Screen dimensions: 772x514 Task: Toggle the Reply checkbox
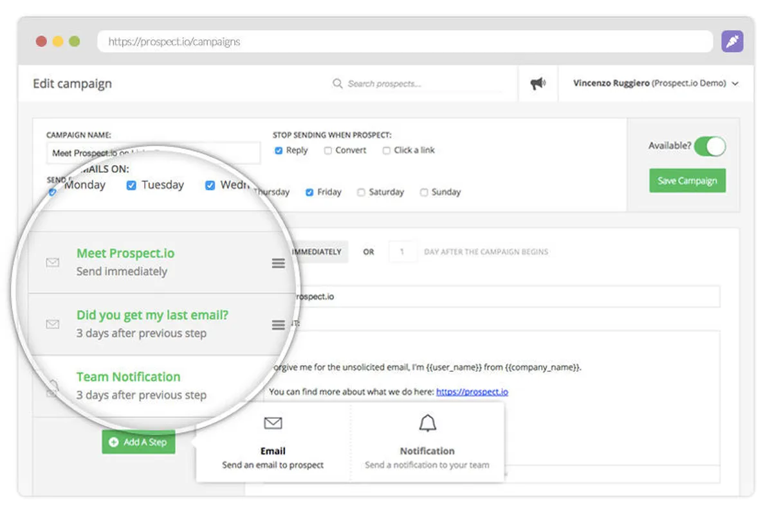(x=279, y=150)
